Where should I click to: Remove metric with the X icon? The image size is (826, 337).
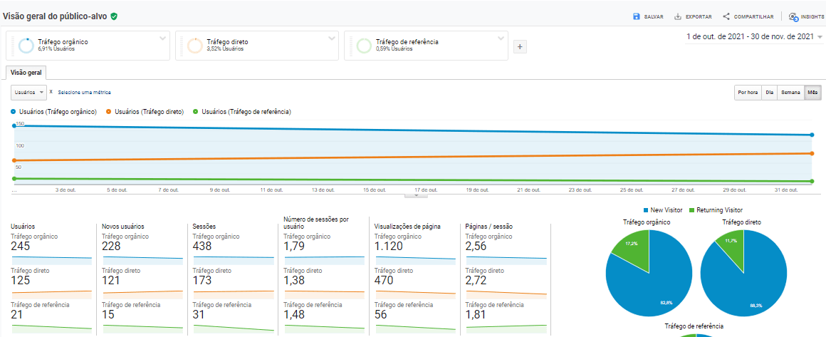pyautogui.click(x=51, y=92)
